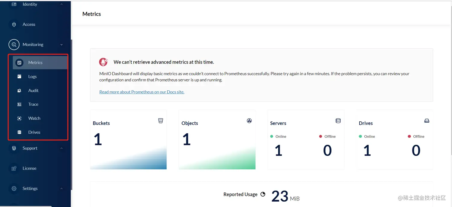Click the Objects card circle icon
452x207 pixels.
[249, 121]
